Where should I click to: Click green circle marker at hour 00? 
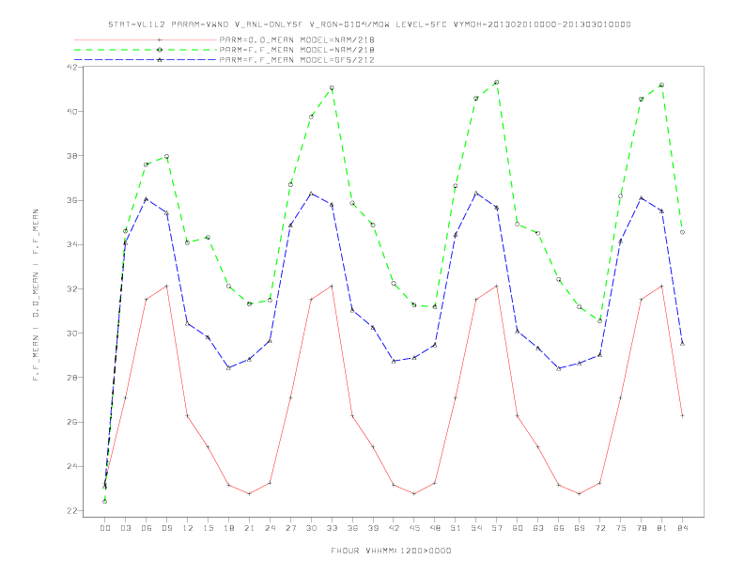[105, 502]
